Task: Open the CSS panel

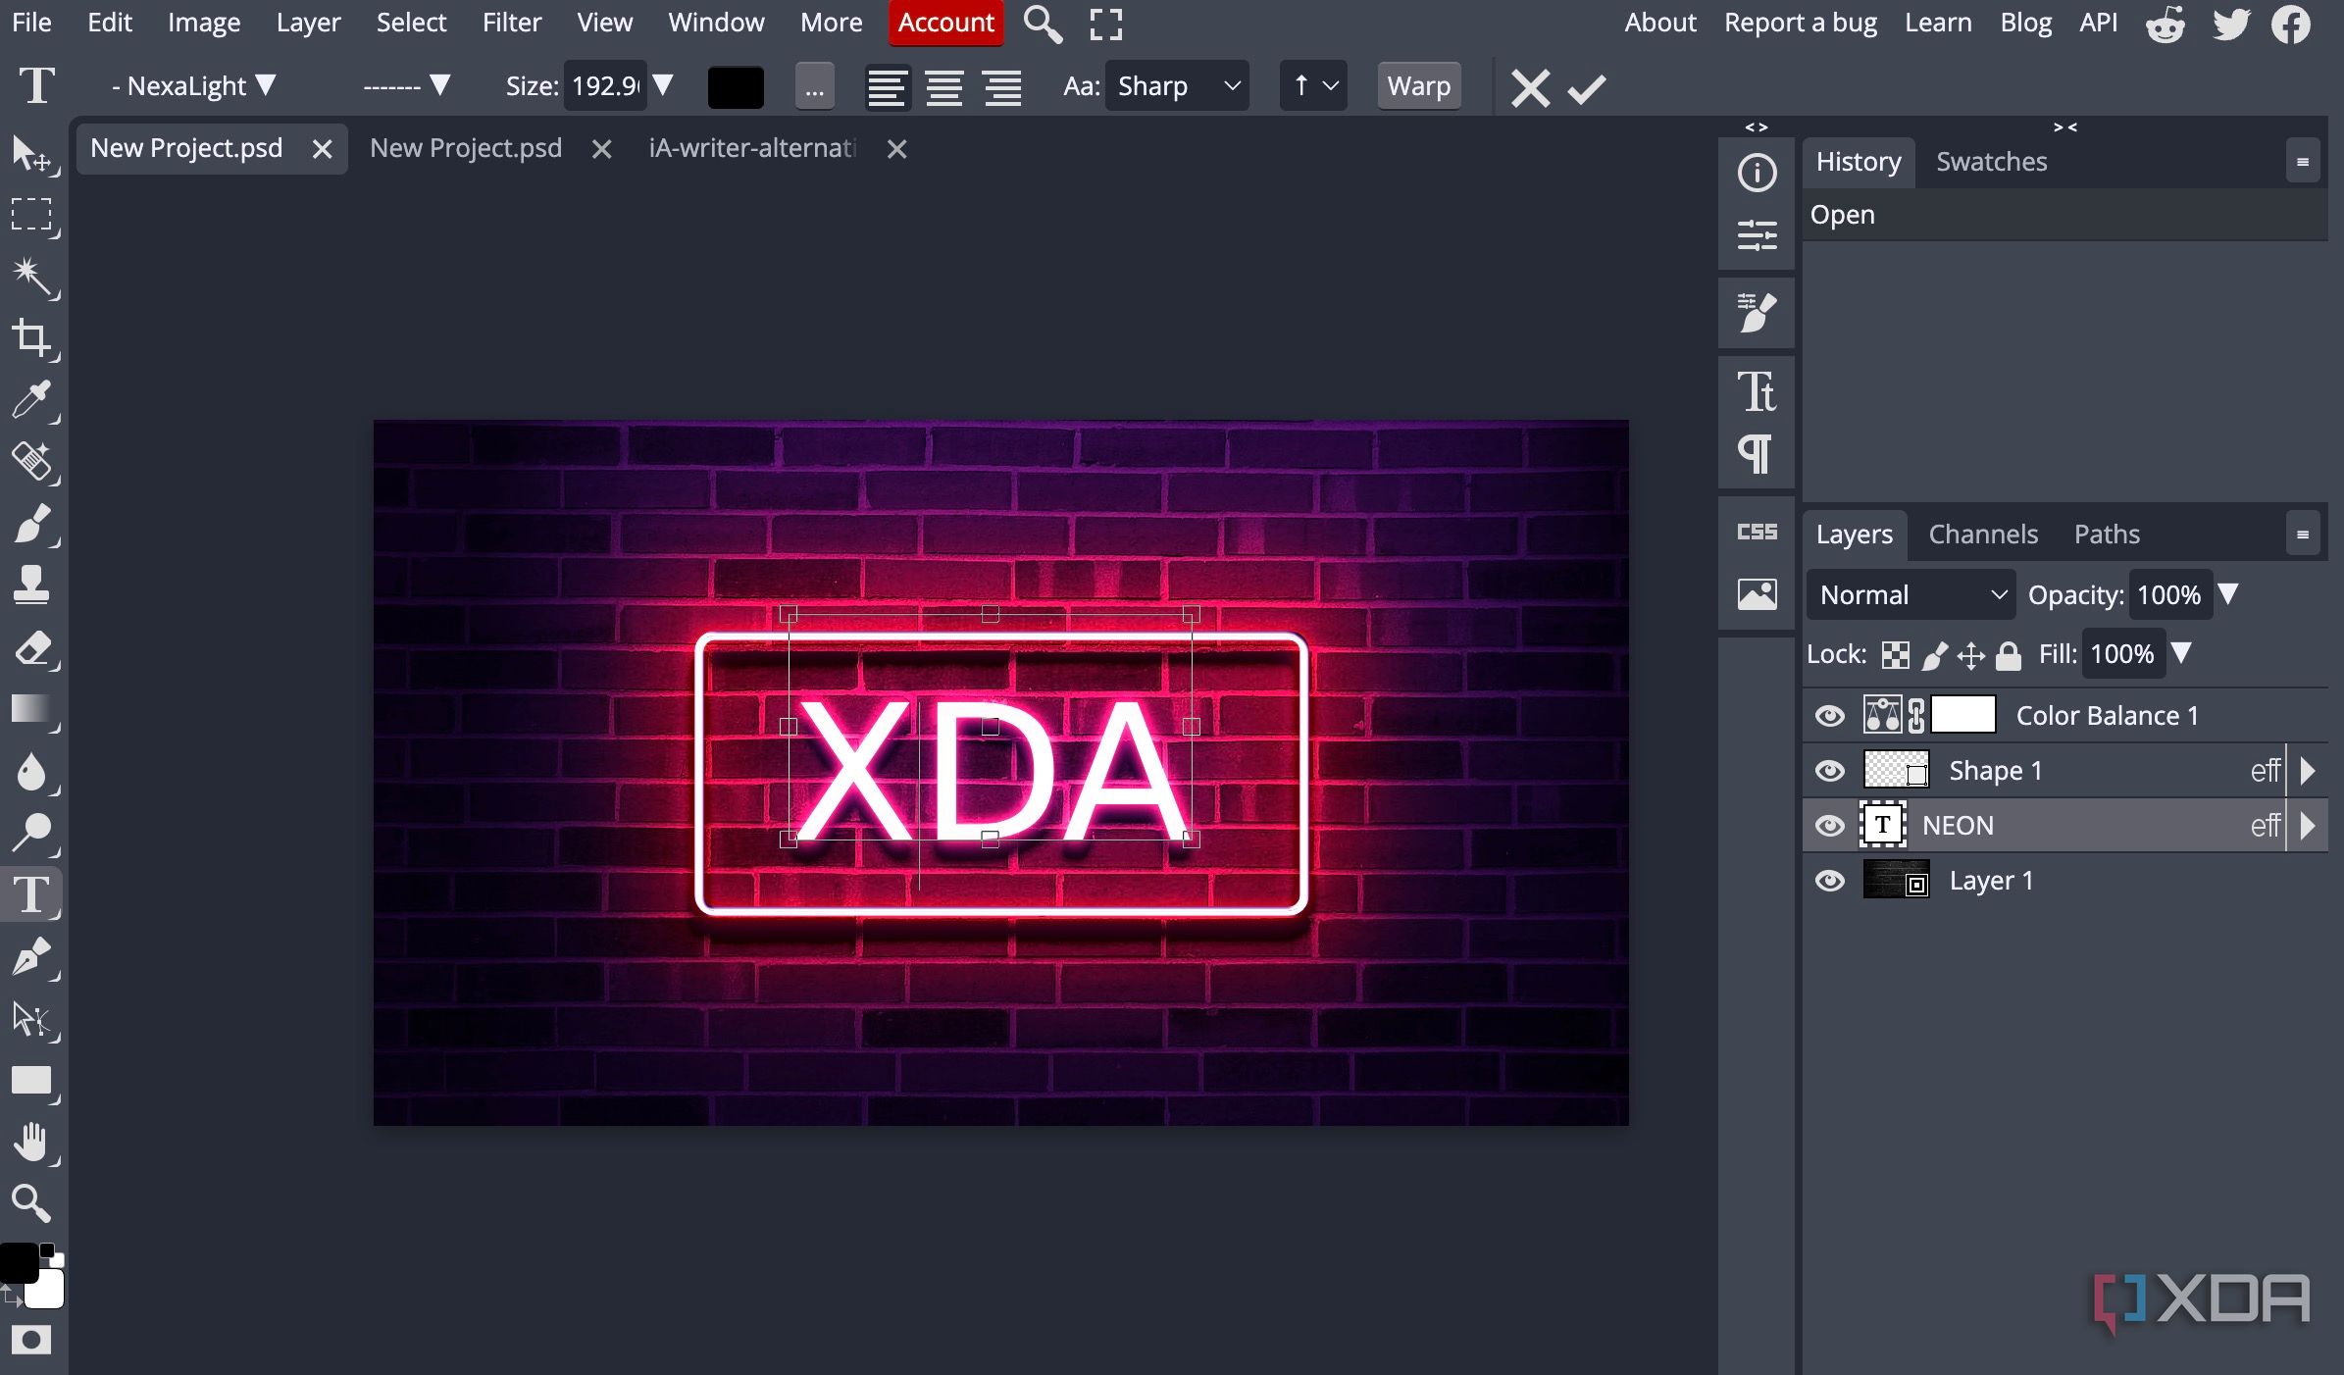Action: coord(1756,531)
